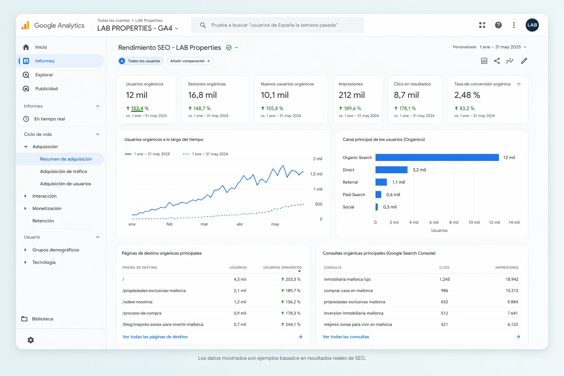Click the Inicio home icon
Image resolution: width=564 pixels, height=376 pixels.
[x=26, y=47]
